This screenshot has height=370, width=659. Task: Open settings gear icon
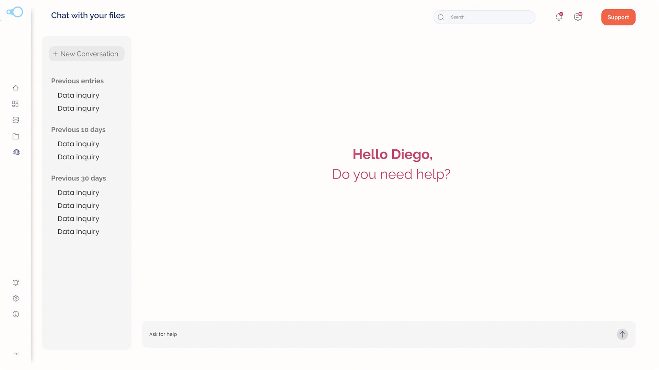16,298
